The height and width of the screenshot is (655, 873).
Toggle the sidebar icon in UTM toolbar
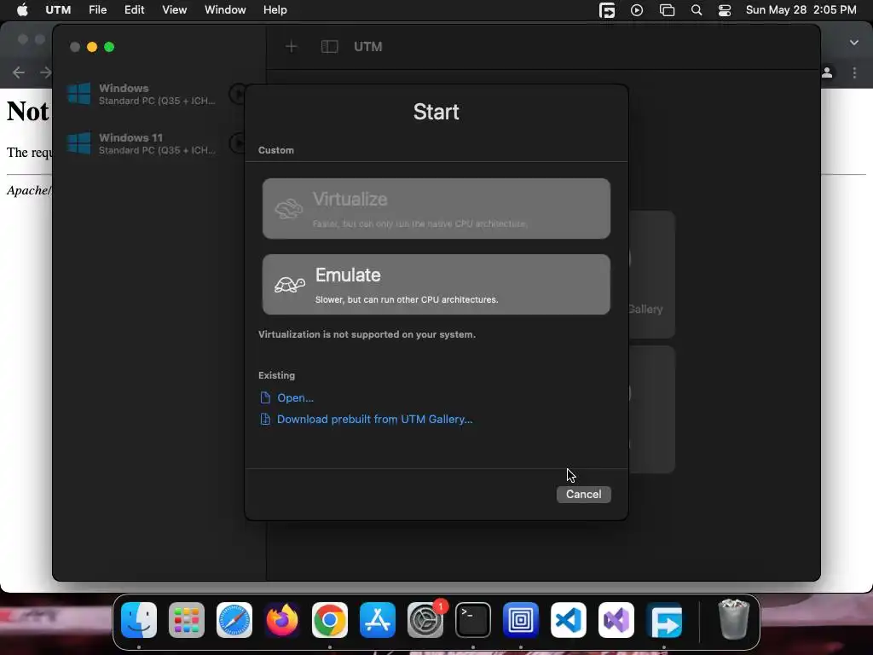coord(330,47)
